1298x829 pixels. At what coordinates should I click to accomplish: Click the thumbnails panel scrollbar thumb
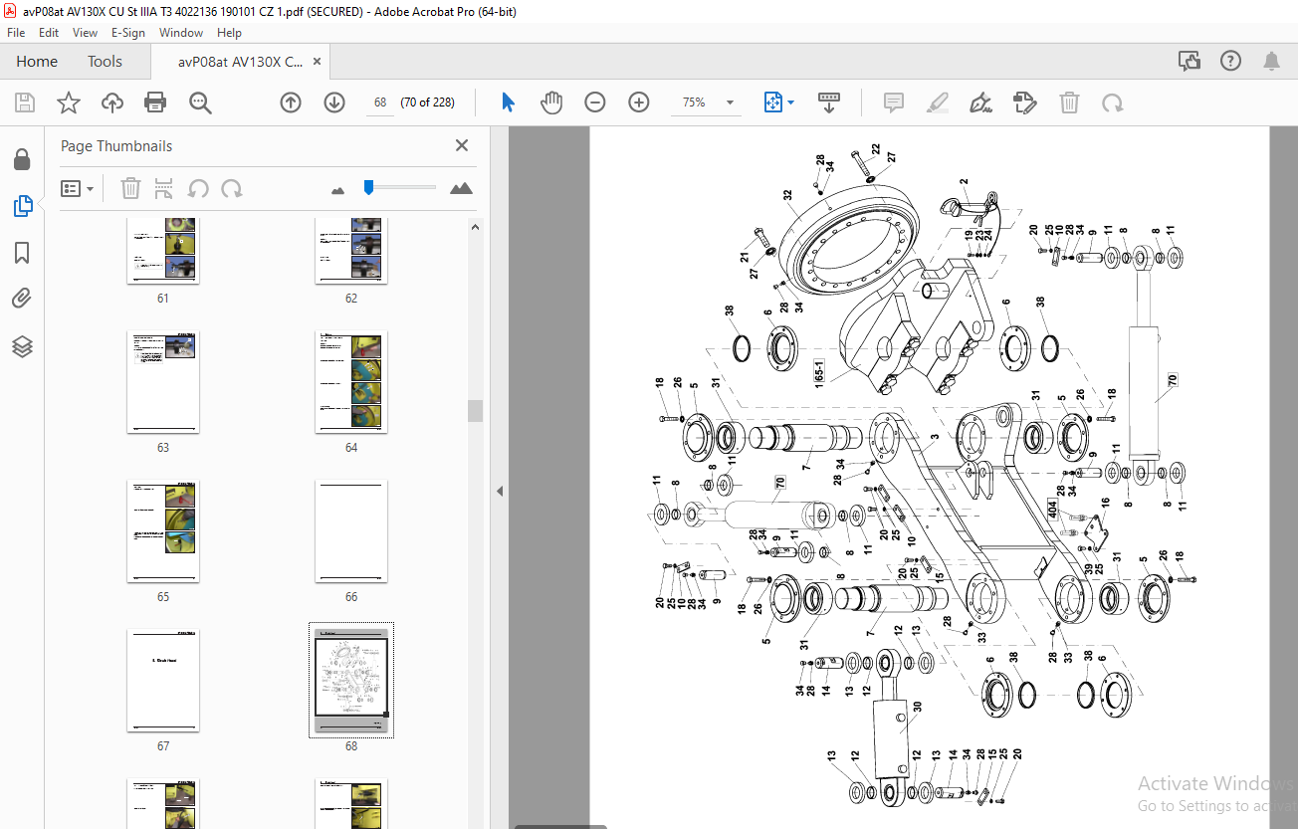pyautogui.click(x=476, y=410)
